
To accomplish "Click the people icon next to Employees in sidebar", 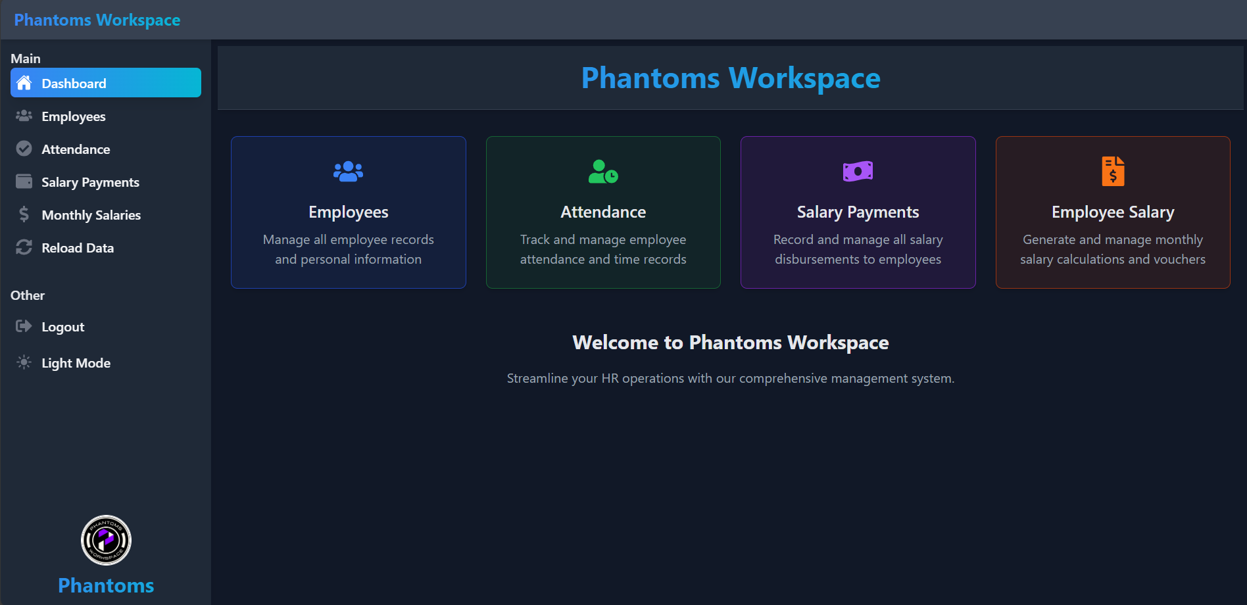I will click(24, 116).
